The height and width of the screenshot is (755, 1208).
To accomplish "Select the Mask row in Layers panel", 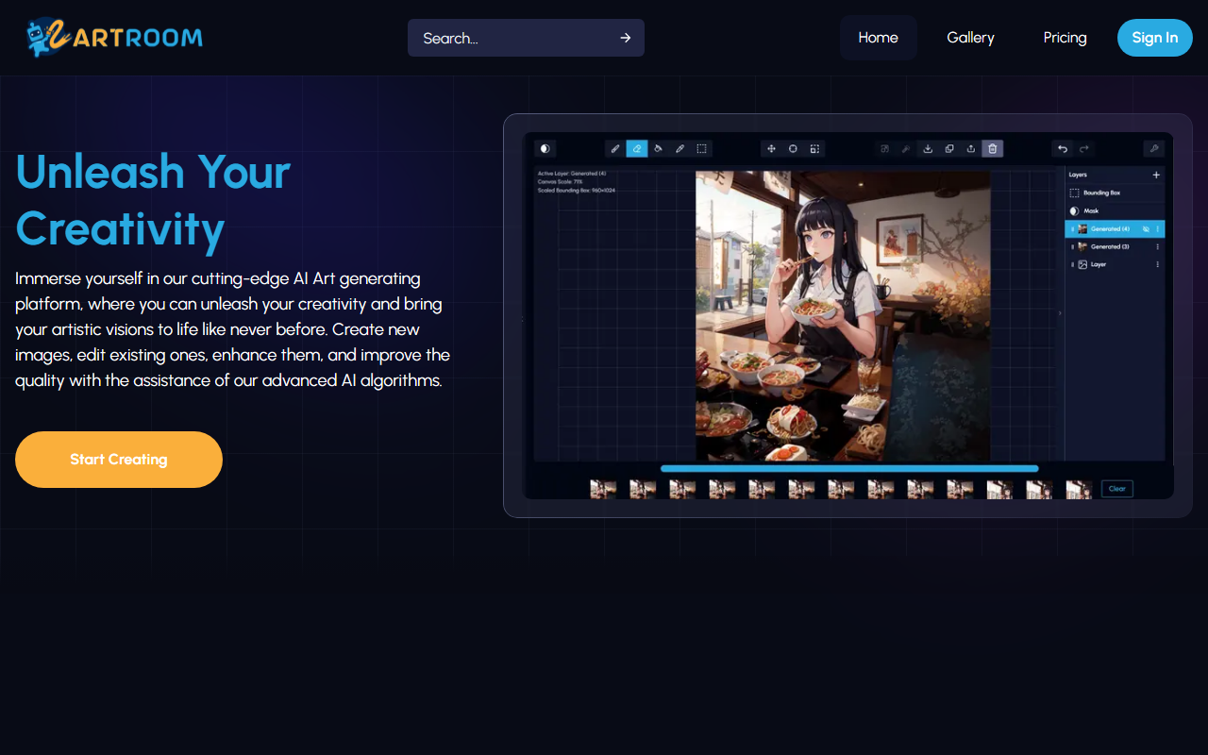I will coord(1115,210).
